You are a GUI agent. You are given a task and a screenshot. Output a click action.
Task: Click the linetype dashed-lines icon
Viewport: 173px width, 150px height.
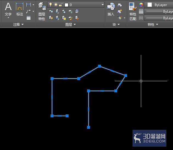click(x=141, y=18)
